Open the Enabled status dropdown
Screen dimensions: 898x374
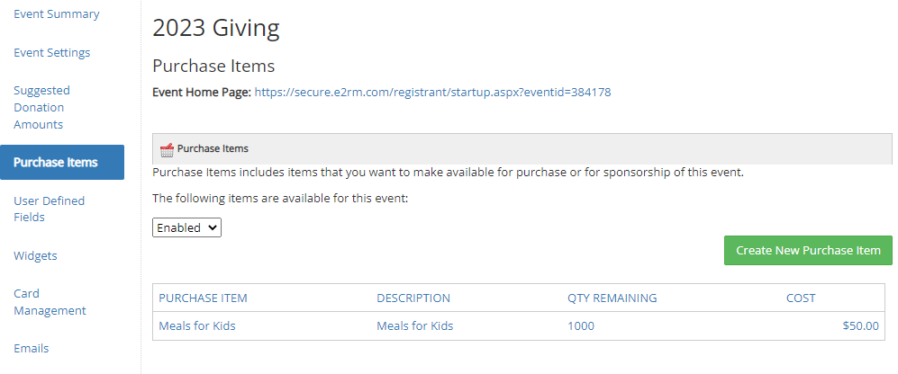tap(186, 227)
